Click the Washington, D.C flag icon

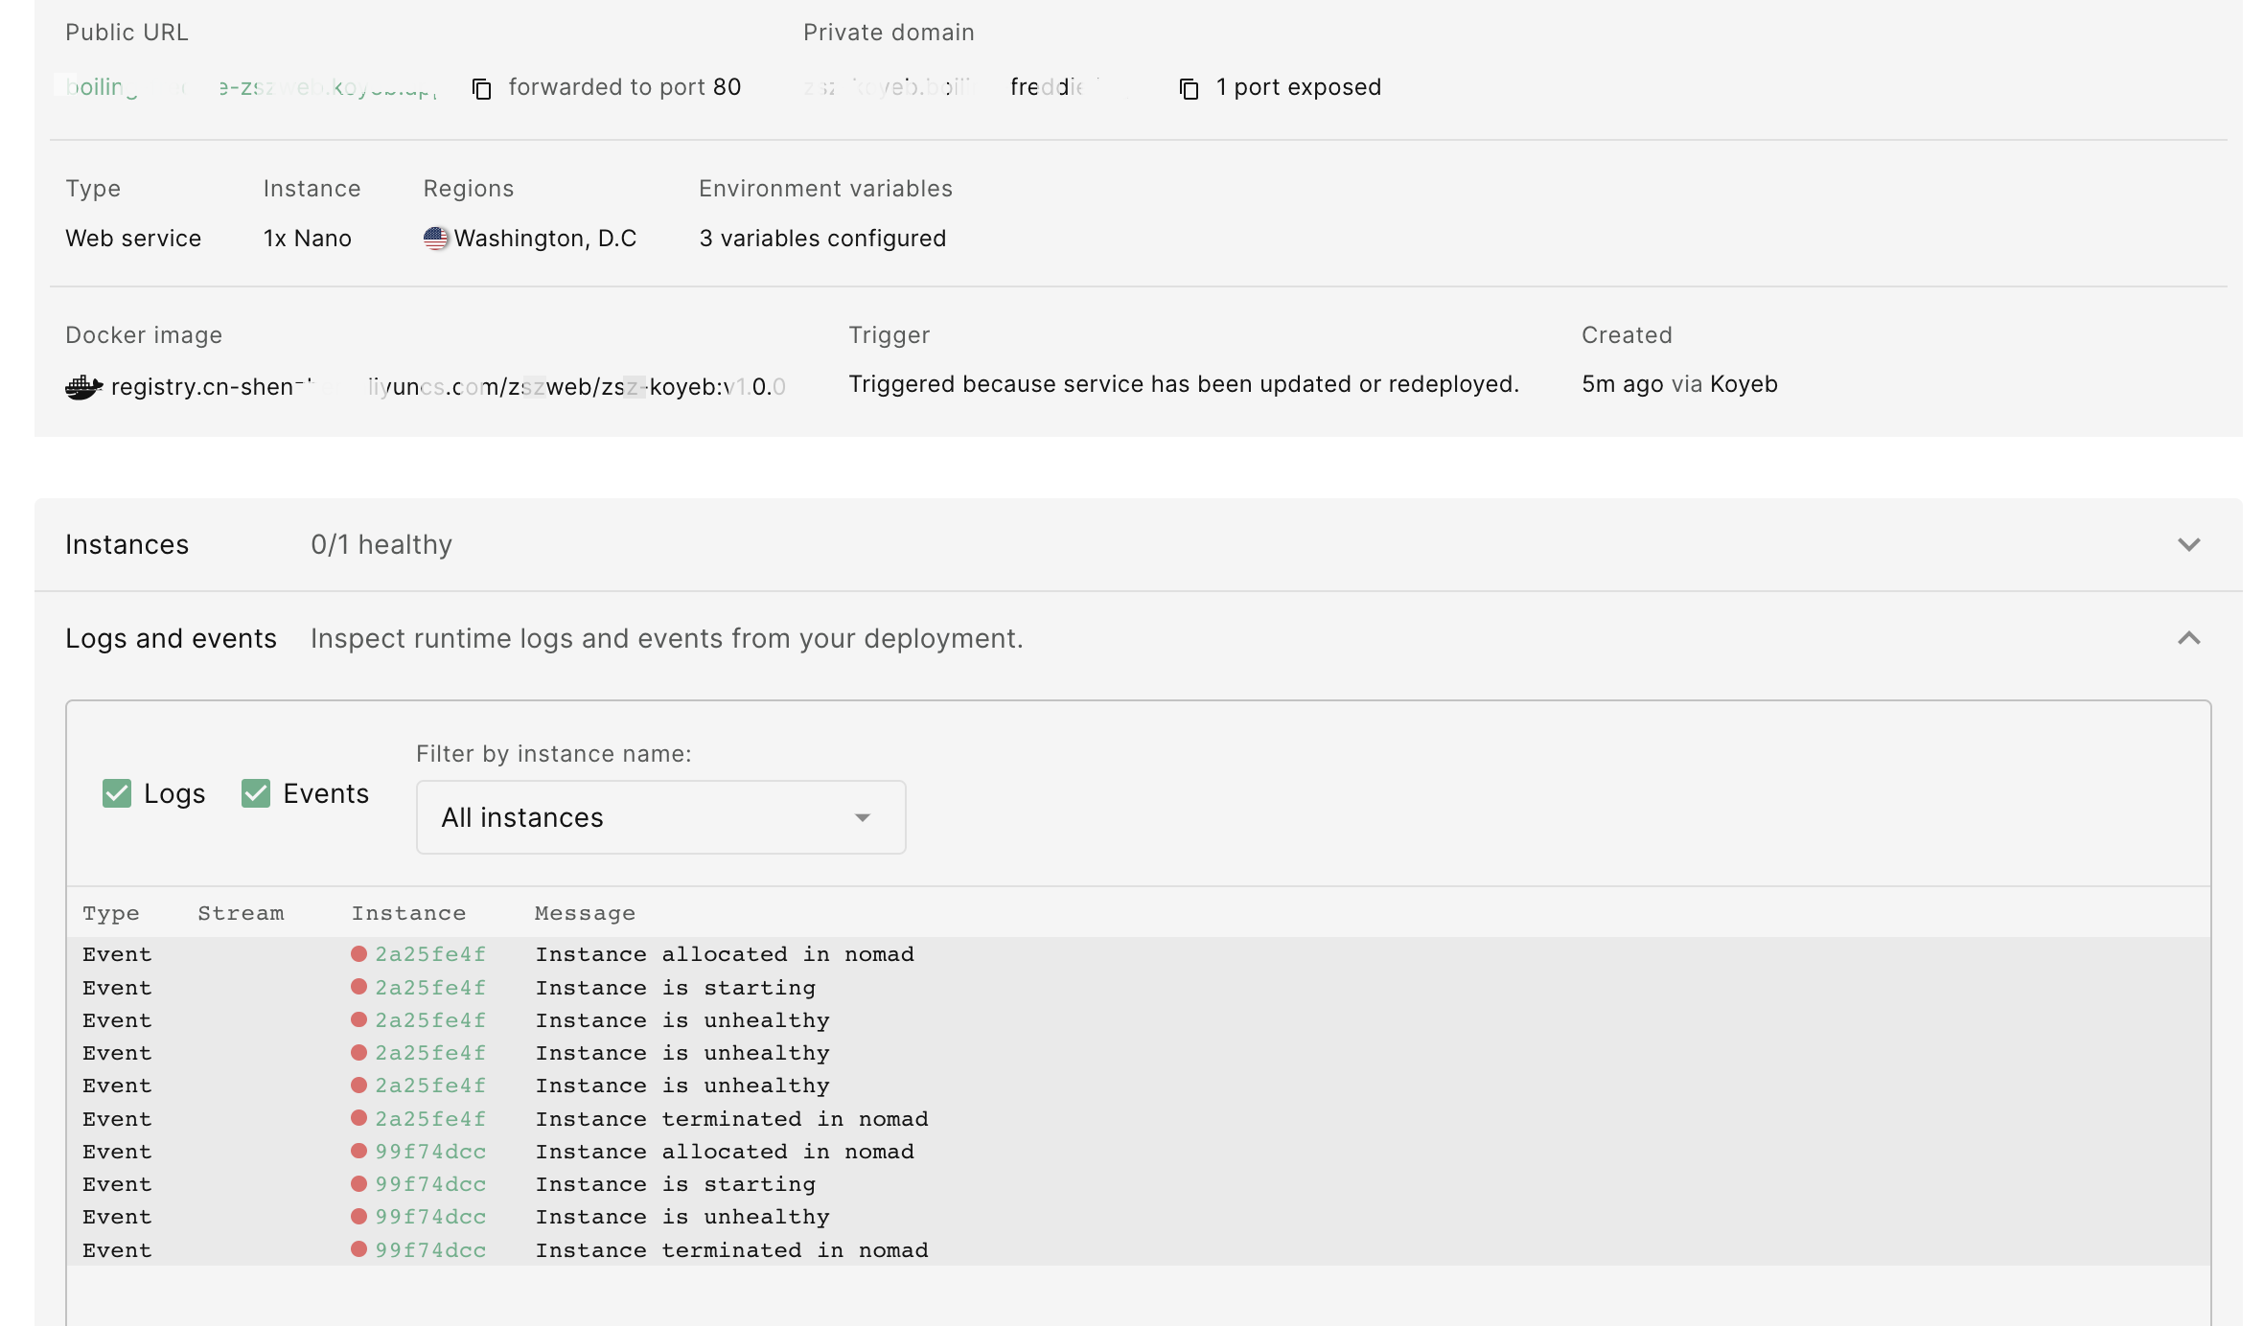437,239
